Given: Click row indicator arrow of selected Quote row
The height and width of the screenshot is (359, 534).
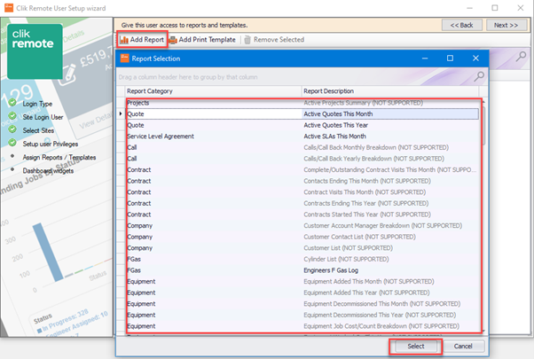Looking at the screenshot, I should [x=121, y=113].
